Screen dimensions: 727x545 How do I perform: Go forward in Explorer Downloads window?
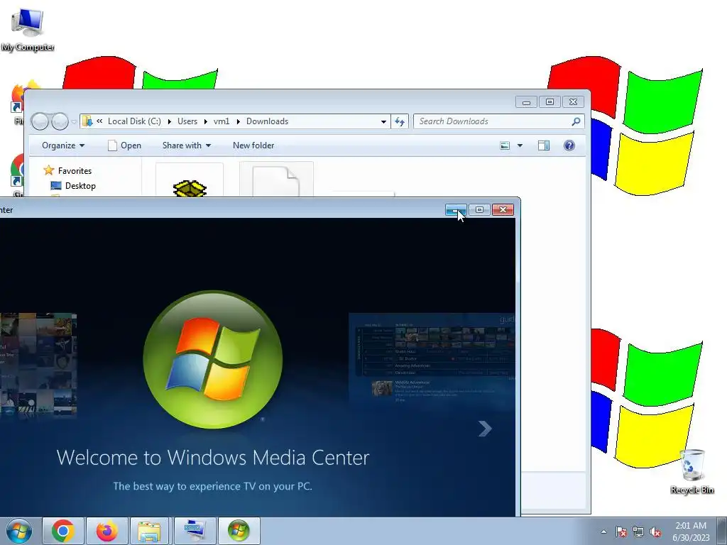coord(60,121)
